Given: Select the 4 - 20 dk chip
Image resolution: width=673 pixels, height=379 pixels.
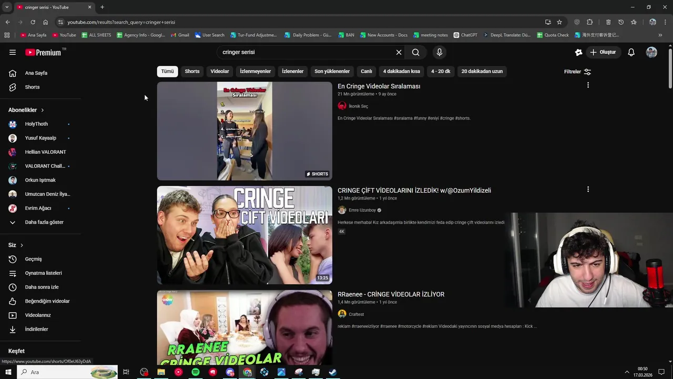Looking at the screenshot, I should (x=441, y=72).
